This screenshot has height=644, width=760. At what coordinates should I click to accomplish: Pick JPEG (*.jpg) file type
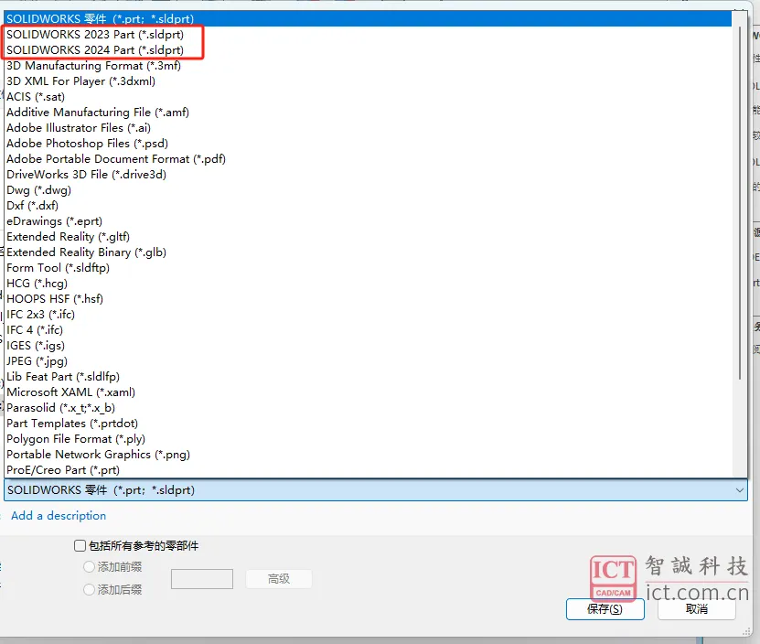tap(368, 360)
